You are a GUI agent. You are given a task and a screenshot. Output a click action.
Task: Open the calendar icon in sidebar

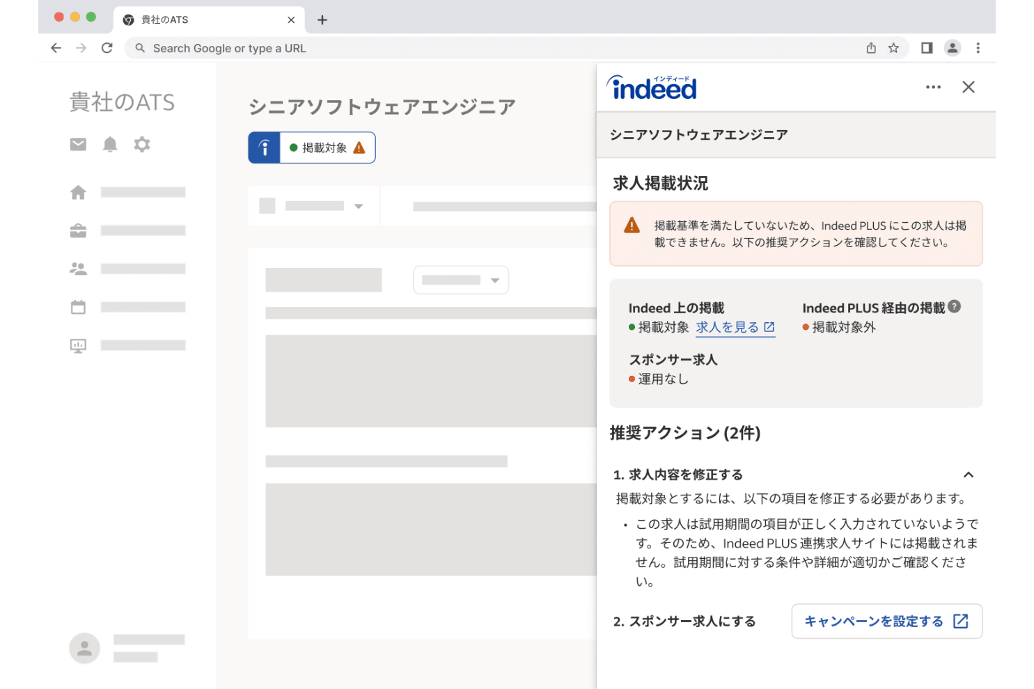pyautogui.click(x=78, y=307)
